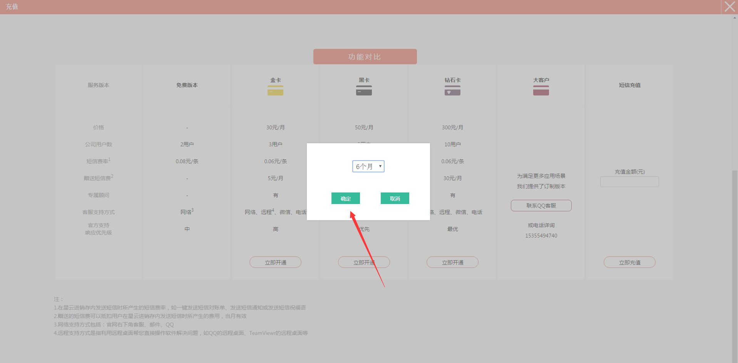Click the black card (黑卡) icon

(364, 91)
